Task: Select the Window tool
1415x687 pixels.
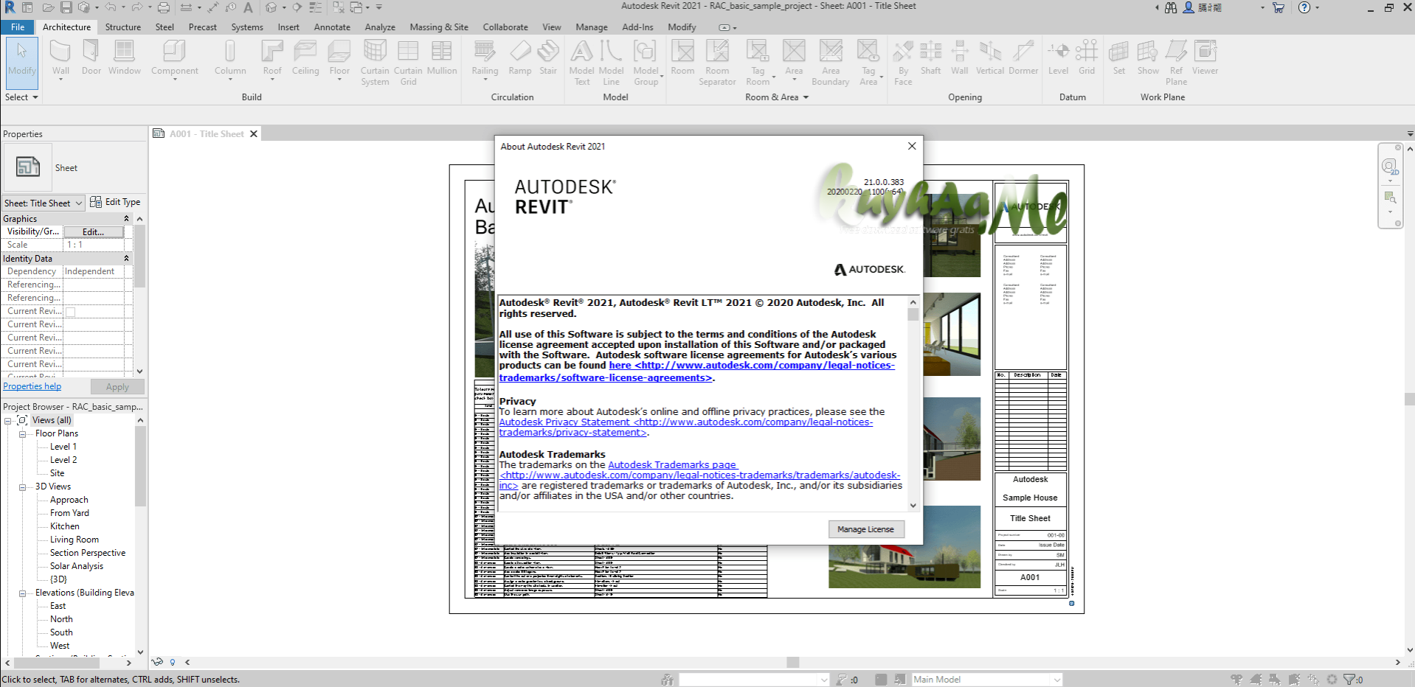Action: click(x=124, y=57)
